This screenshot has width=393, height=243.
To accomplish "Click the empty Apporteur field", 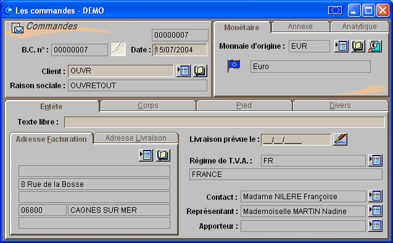I will (x=304, y=226).
